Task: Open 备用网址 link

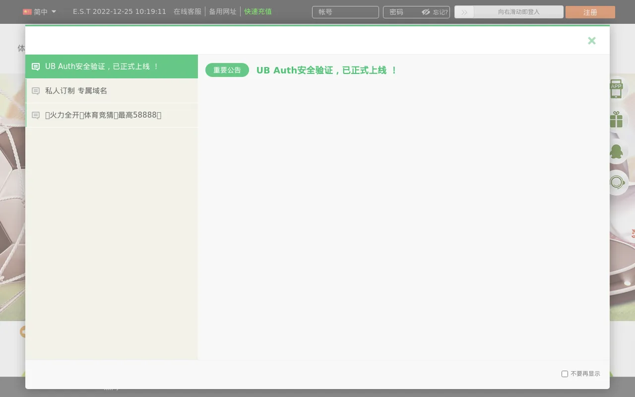Action: (223, 11)
